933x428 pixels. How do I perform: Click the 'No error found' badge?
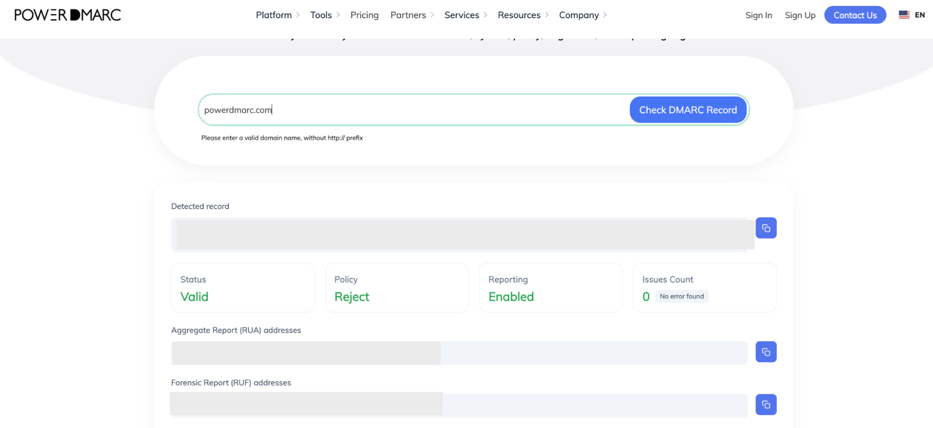point(682,296)
